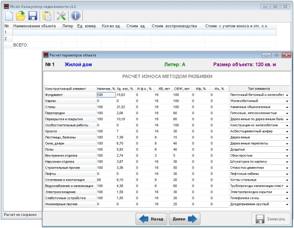Open the Кровля element type dropdown
The width and height of the screenshot is (294, 228).
click(x=287, y=131)
